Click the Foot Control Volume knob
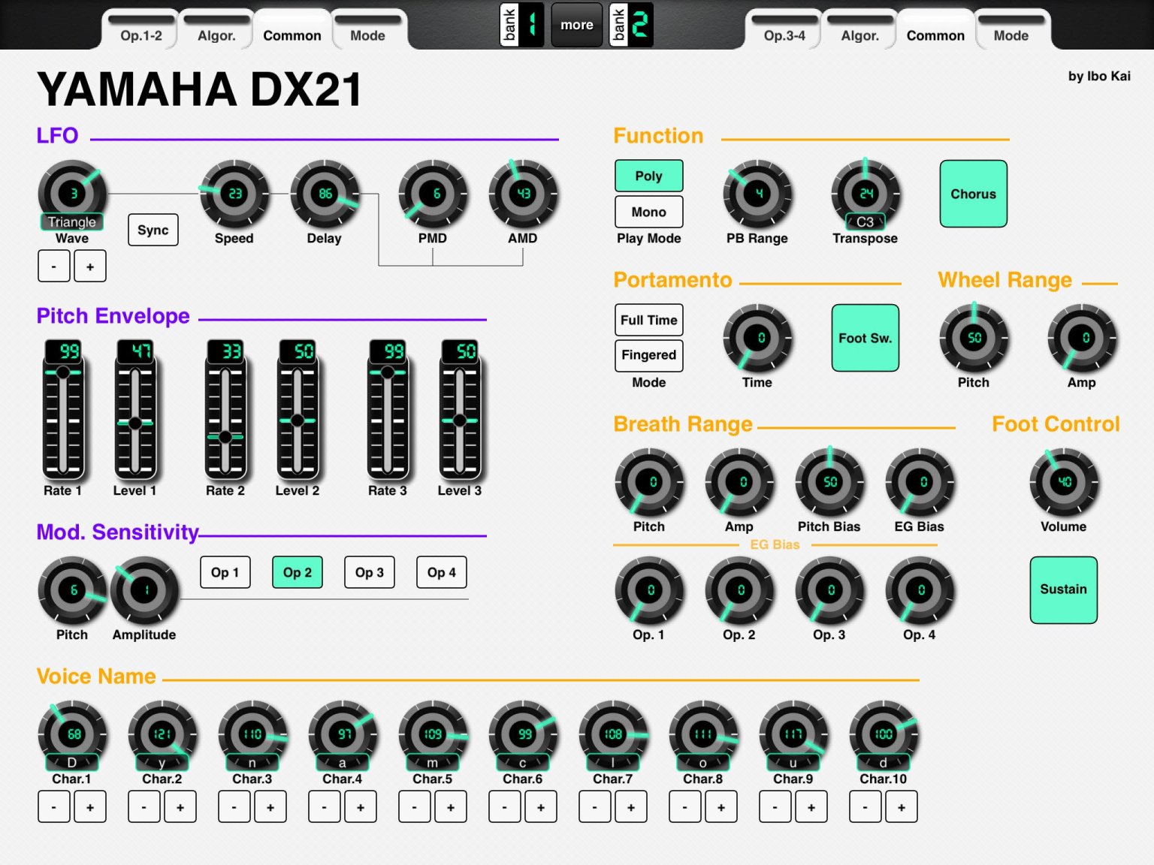Viewport: 1154px width, 865px height. pos(1064,482)
